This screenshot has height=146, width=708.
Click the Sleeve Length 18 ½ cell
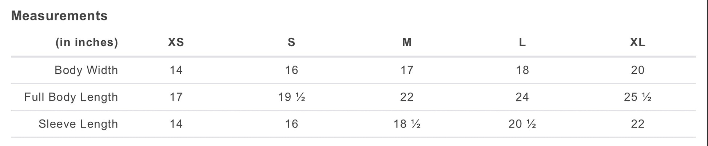coord(407,124)
